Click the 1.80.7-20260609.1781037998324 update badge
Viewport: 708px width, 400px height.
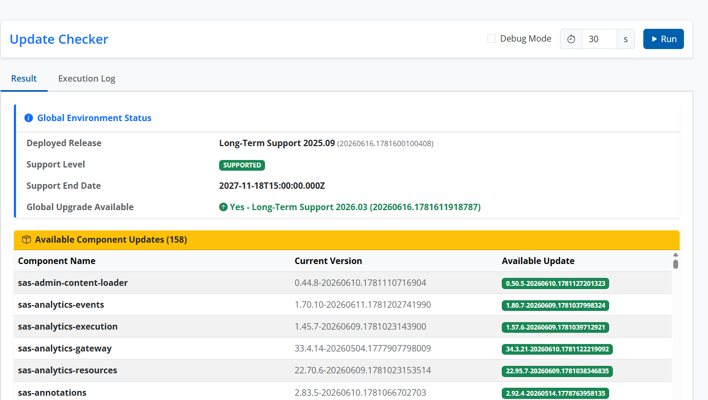[556, 305]
